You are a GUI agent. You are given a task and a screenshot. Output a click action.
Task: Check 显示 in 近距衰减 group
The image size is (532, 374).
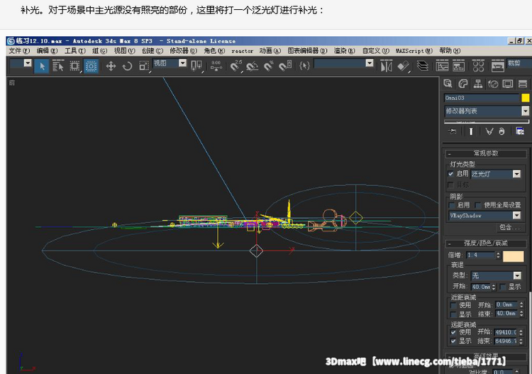coord(453,314)
